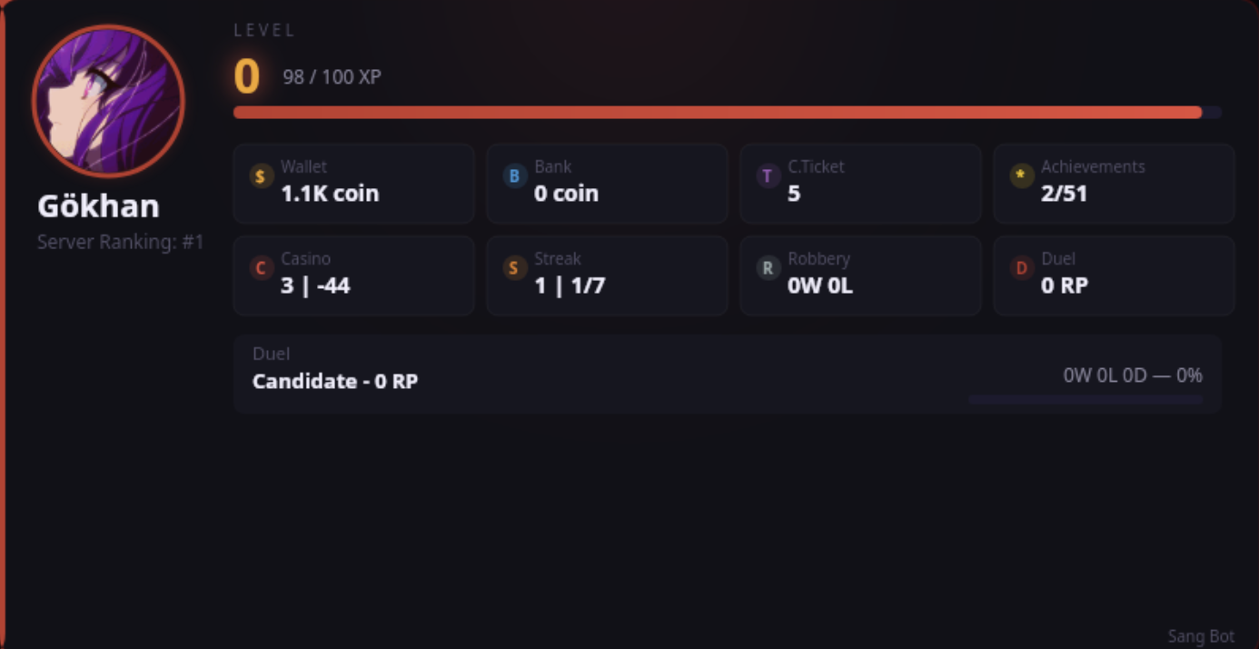Select the Candidate duel rank label
Viewport: 1259px width, 649px height.
(335, 381)
